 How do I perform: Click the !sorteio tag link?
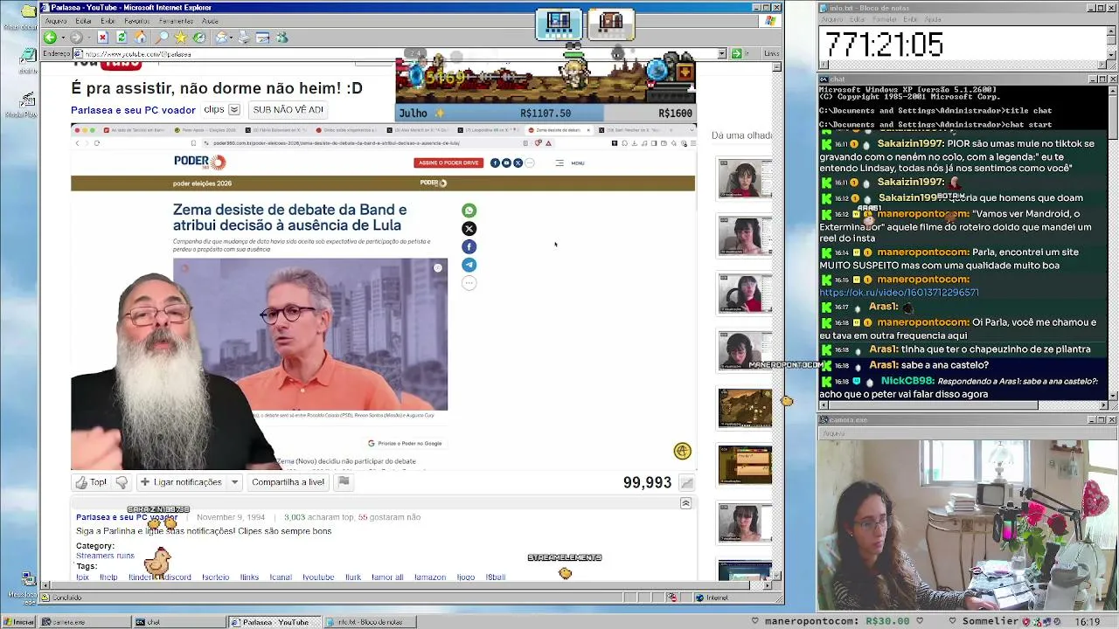coord(215,577)
